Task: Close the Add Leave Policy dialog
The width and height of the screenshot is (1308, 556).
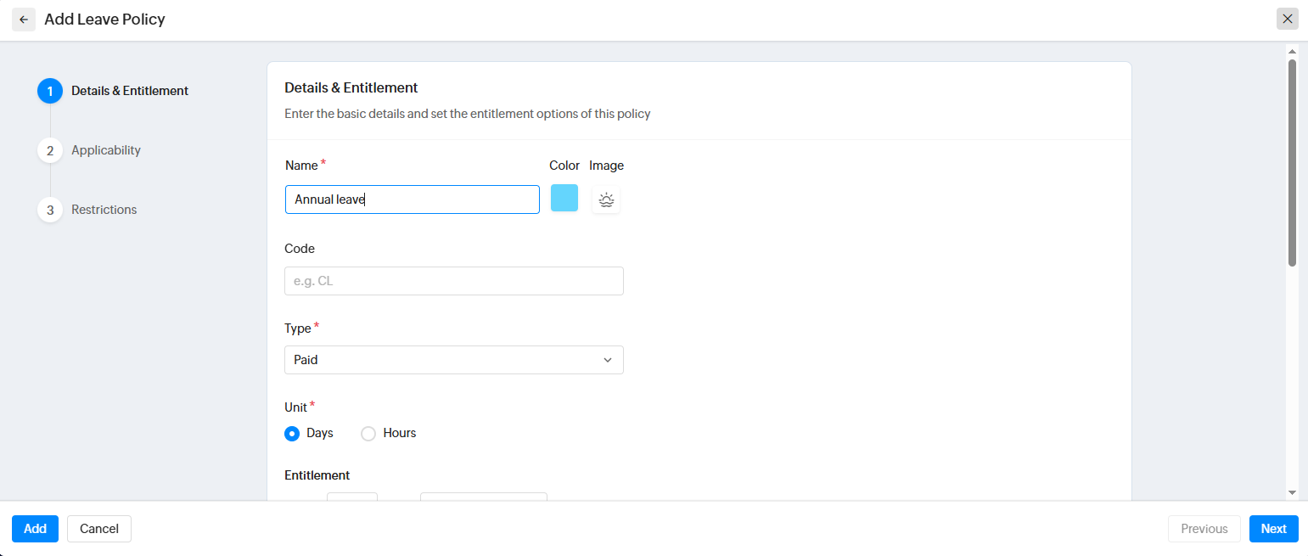Action: [1287, 20]
